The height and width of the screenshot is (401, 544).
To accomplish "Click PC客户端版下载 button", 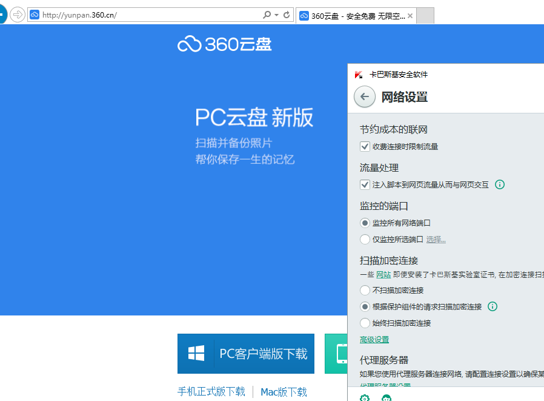I will [246, 354].
